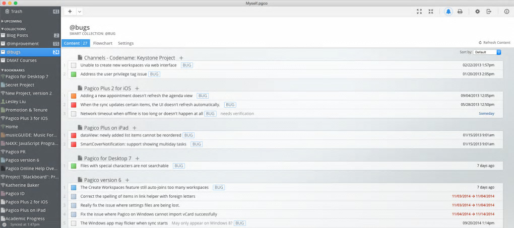Click the Refresh Content link
This screenshot has width=514, height=228.
pos(494,43)
